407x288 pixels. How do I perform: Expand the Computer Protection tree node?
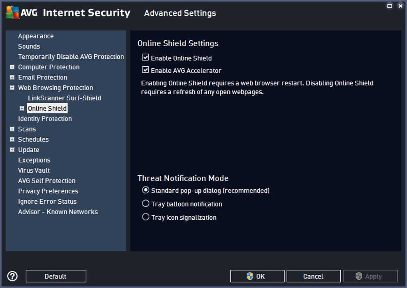tap(12, 67)
